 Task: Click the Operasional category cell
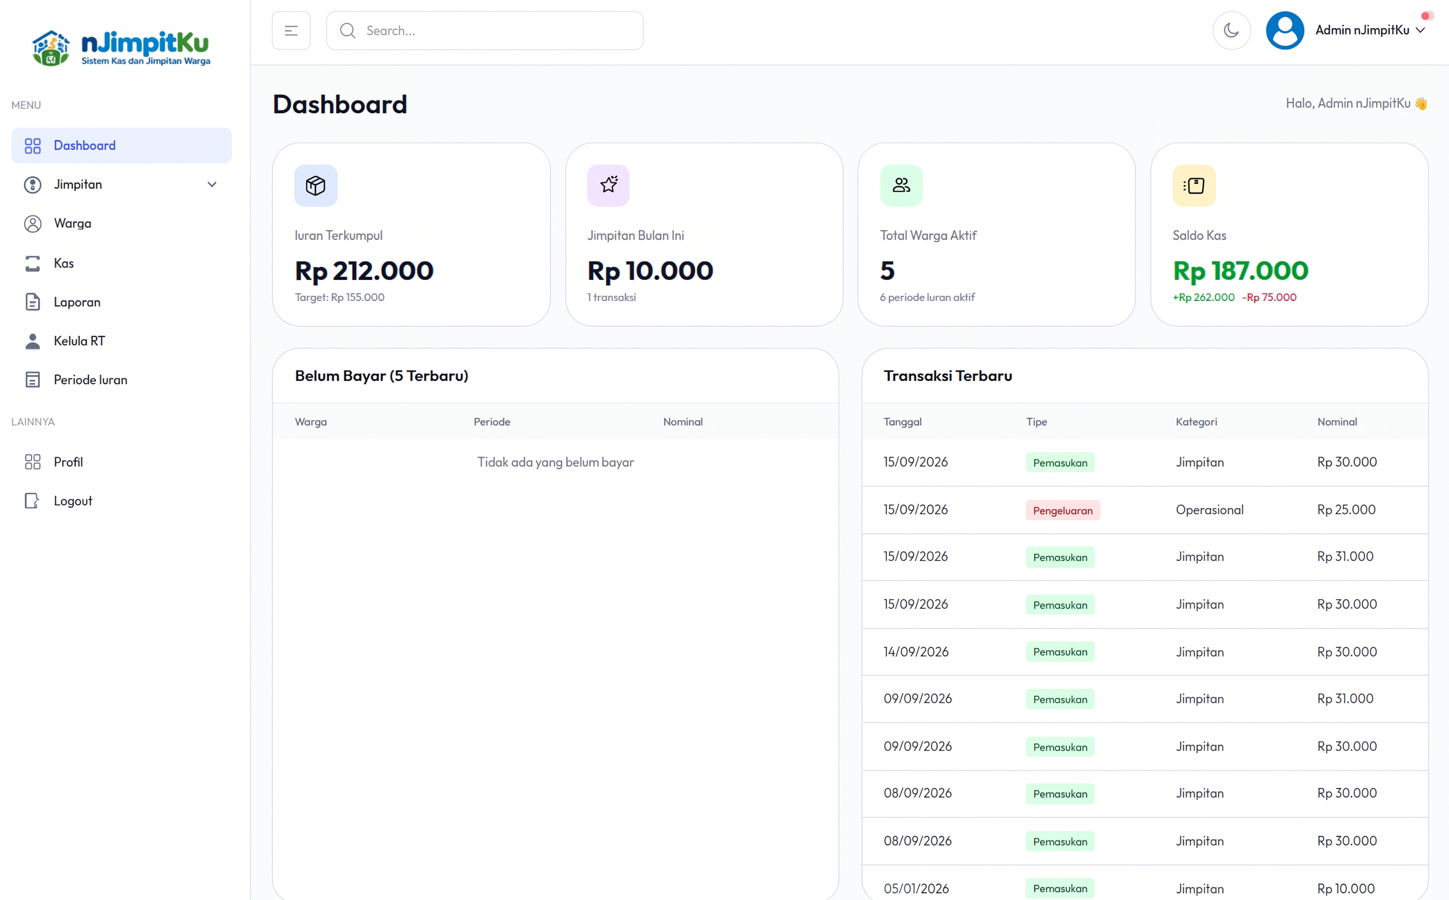click(1209, 510)
